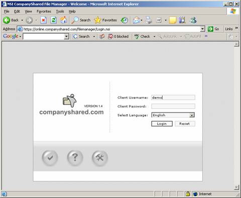
Task: Open the File menu
Action: 7,12
